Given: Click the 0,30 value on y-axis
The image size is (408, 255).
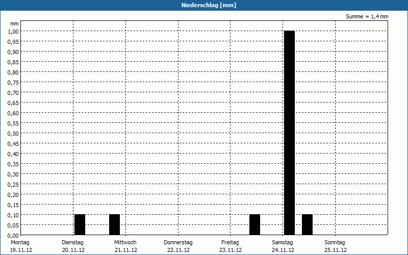Looking at the screenshot, I should (x=13, y=174).
